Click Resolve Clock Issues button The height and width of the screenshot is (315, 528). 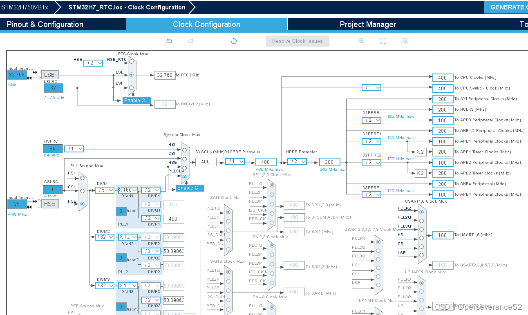pyautogui.click(x=298, y=41)
